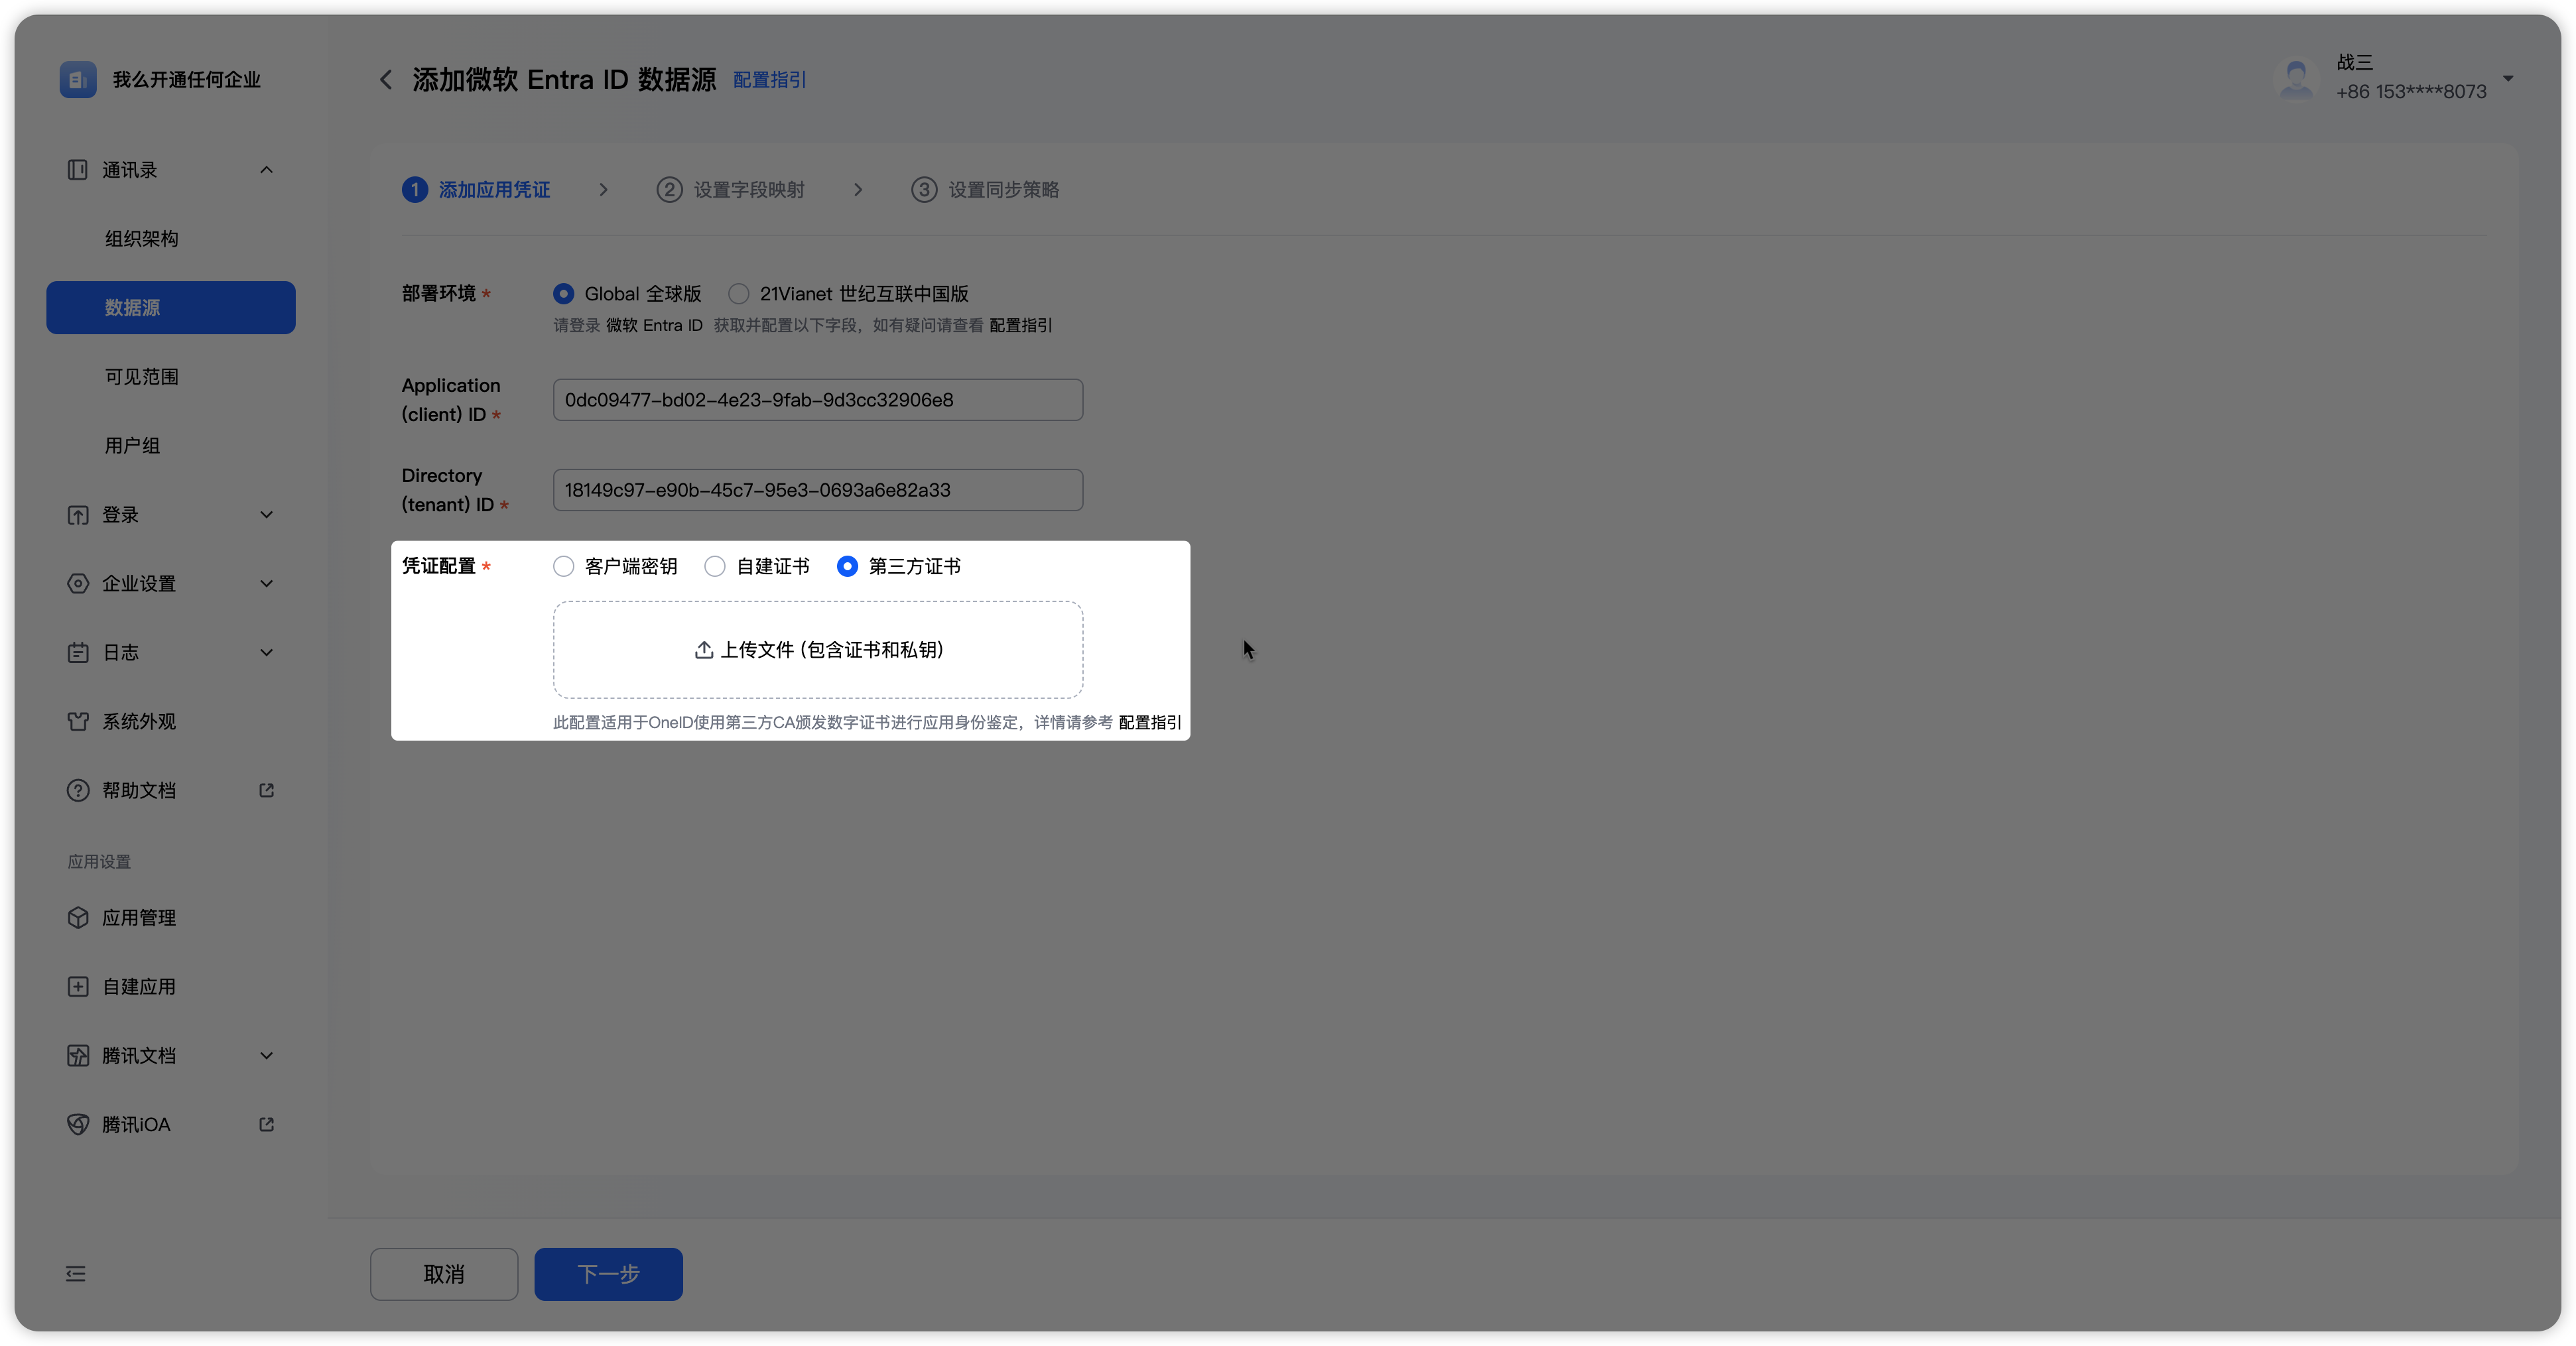Click the 腾讯iOA shield icon
Image resolution: width=2576 pixels, height=1346 pixels.
coord(78,1124)
